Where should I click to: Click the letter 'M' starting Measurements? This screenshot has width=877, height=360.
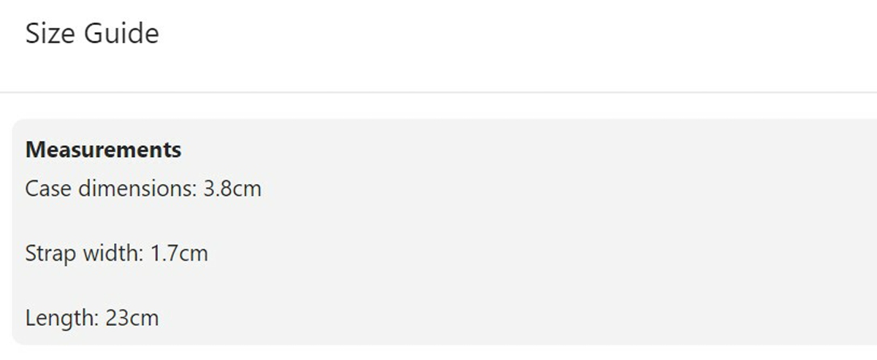34,150
